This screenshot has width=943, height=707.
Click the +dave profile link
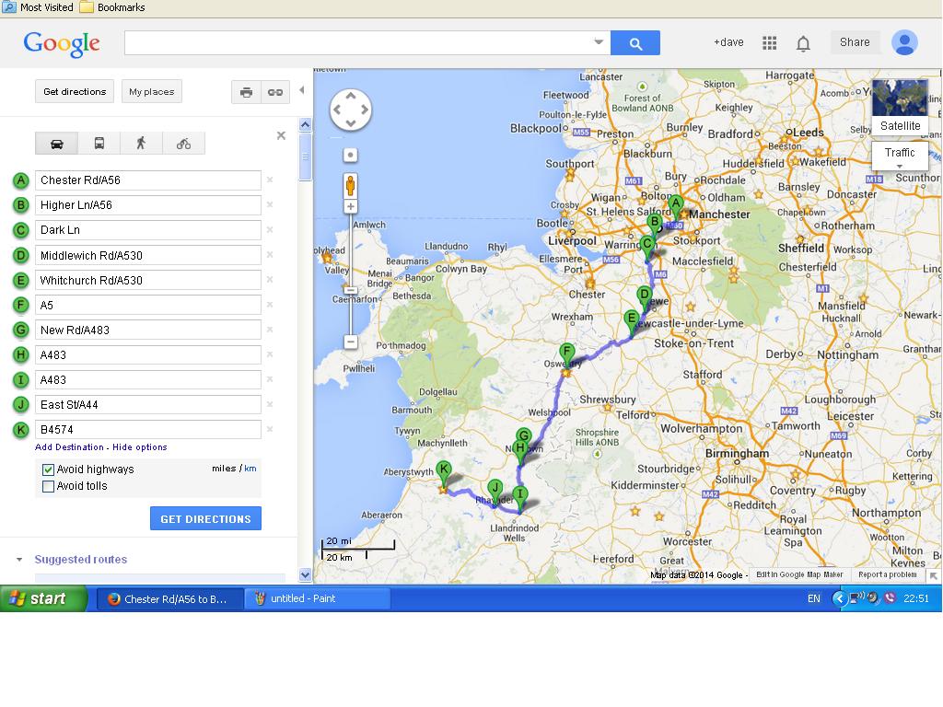coord(728,42)
